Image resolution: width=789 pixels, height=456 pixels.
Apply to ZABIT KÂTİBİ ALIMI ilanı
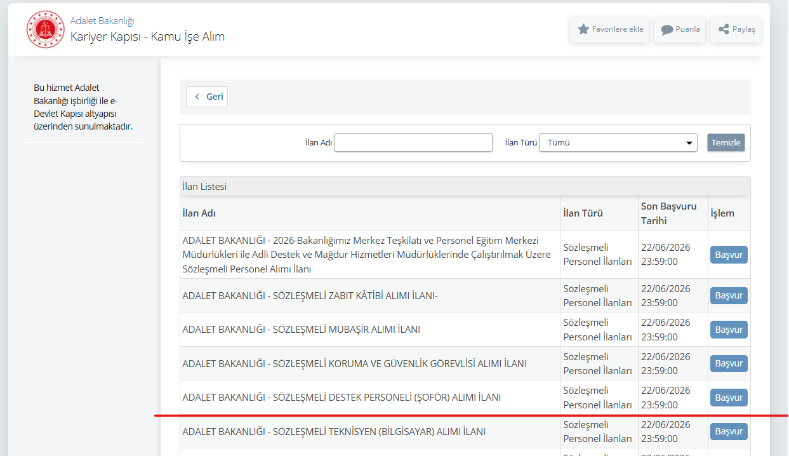click(x=729, y=295)
